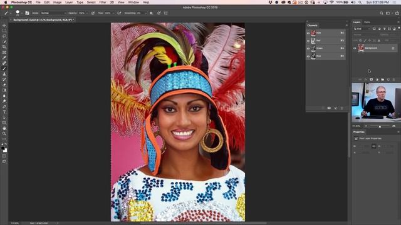Viewport: 401px width, 225px height.
Task: Hide the Green channel eye
Action: click(308, 49)
